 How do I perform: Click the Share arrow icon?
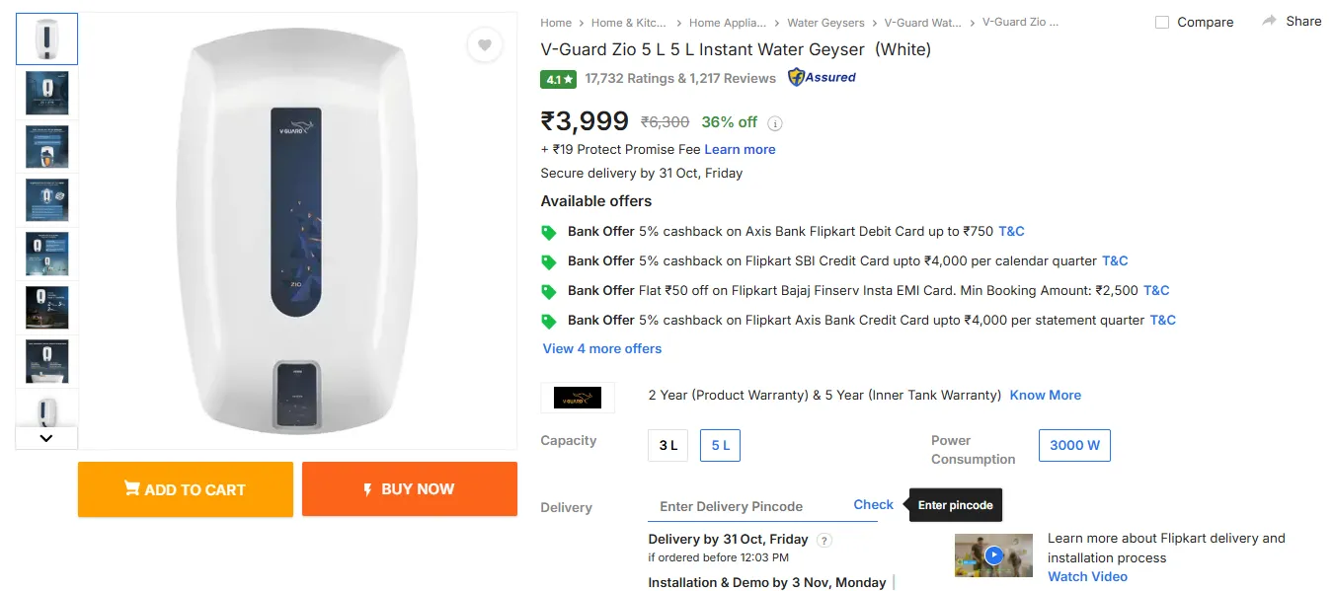tap(1270, 21)
